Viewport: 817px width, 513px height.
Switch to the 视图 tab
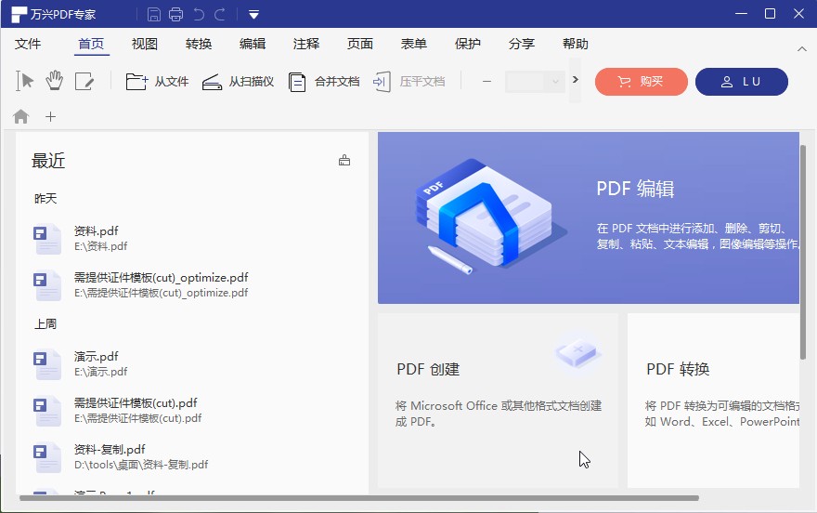click(x=145, y=44)
